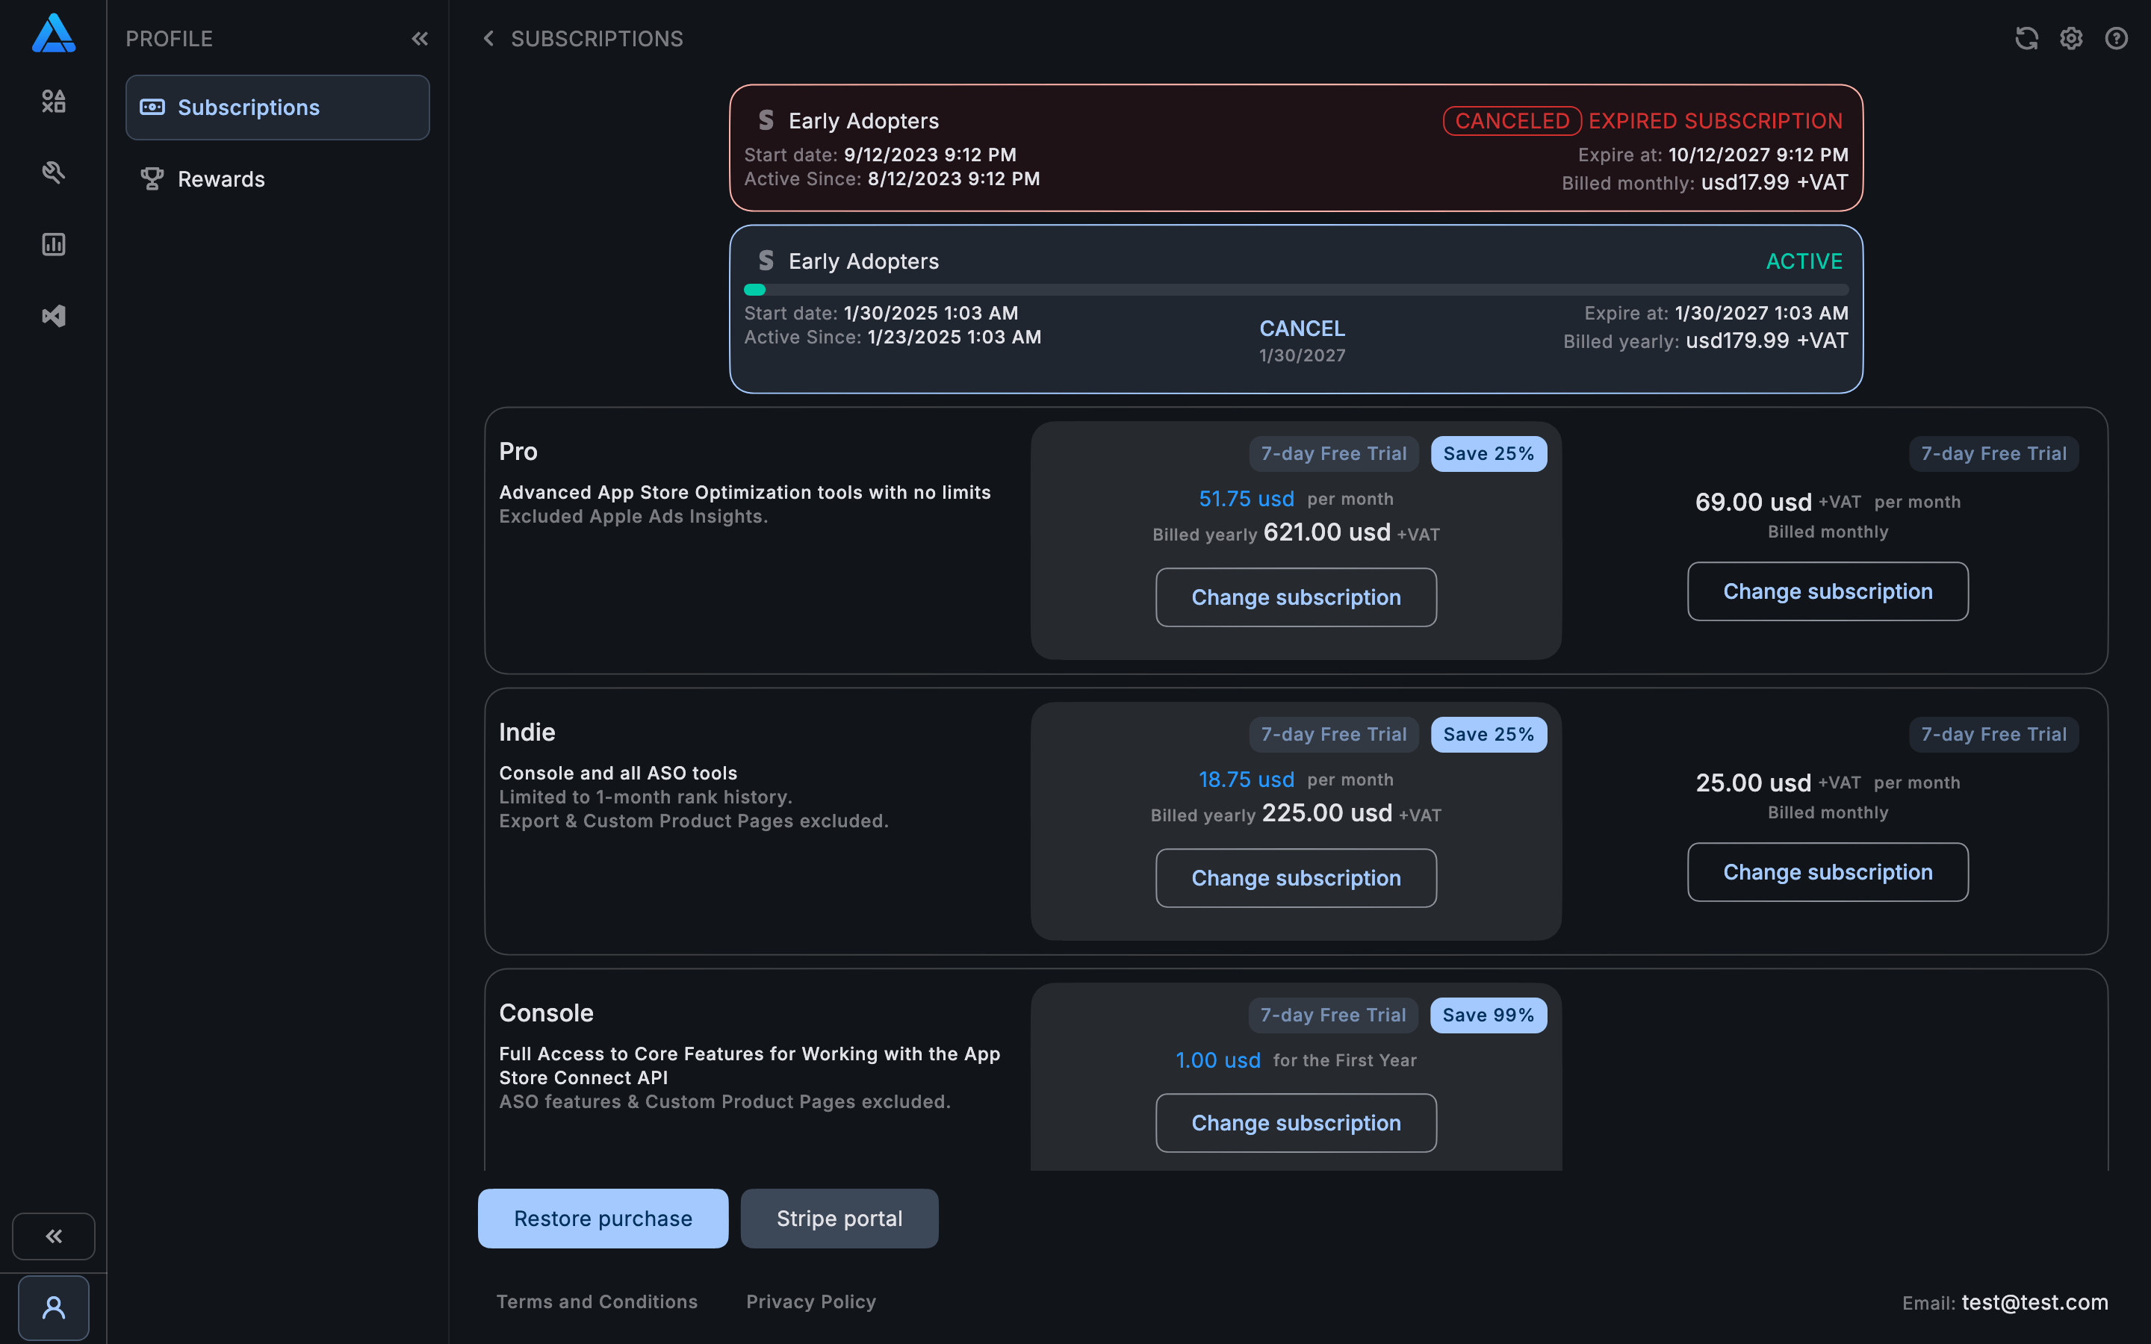Screen dimensions: 2151x1344
Task: Open the tools wrench sidebar icon
Action: pyautogui.click(x=53, y=172)
